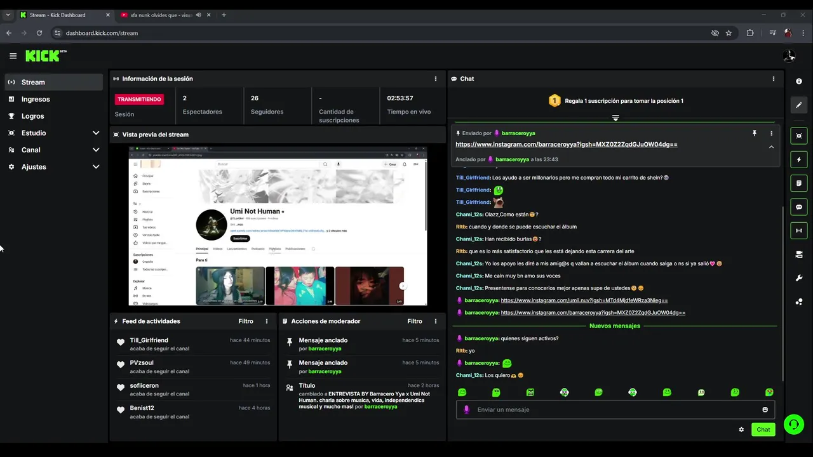Click the pencil edit icon in right sidebar
813x457 pixels.
tap(799, 105)
